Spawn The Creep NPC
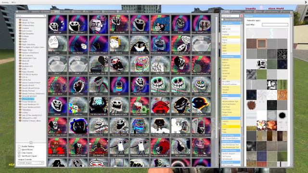Image resolution: width=308 pixels, height=173 pixels. point(181,106)
